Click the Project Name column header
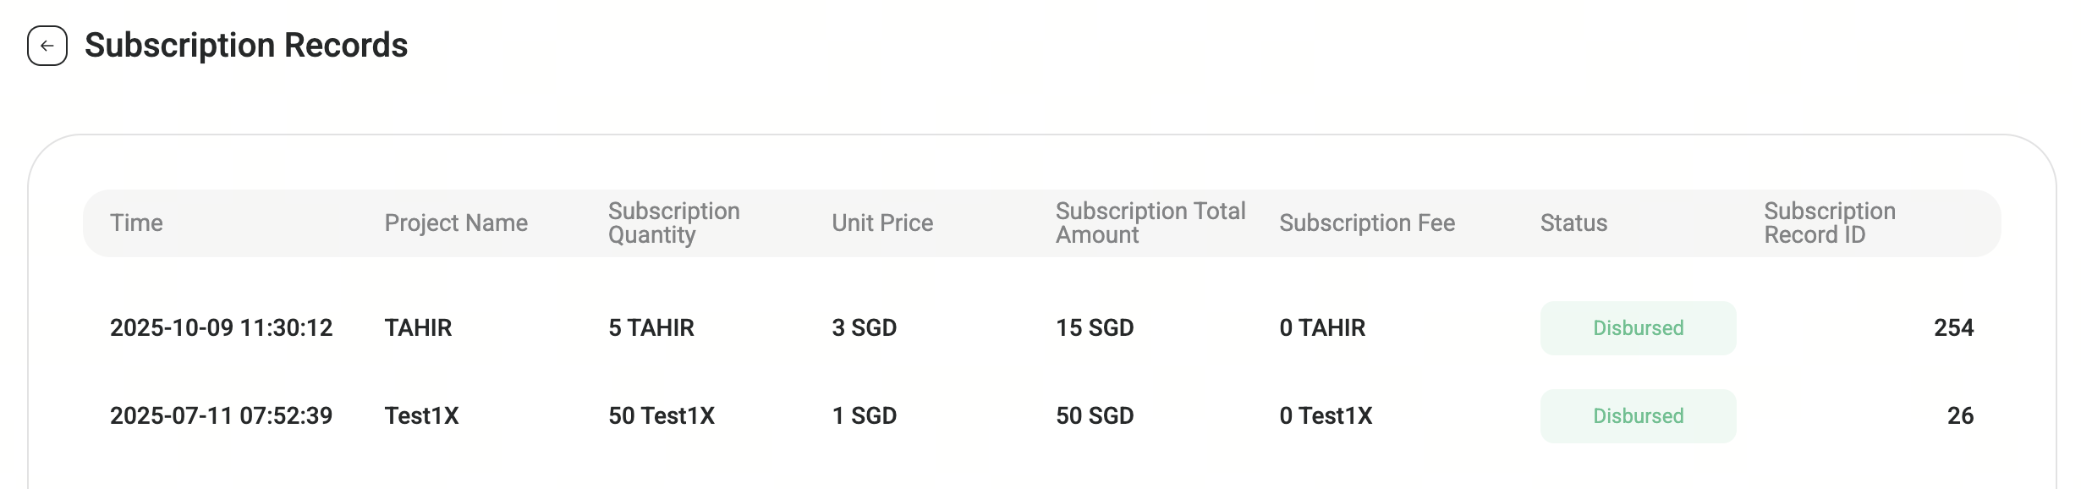Screen dimensions: 2081x489 coord(456,223)
